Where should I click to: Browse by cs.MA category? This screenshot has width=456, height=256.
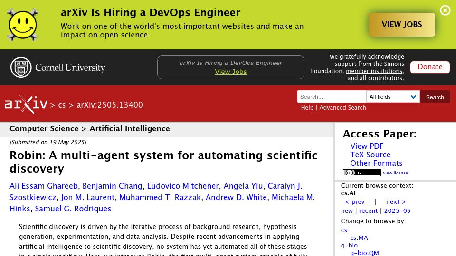point(359,238)
